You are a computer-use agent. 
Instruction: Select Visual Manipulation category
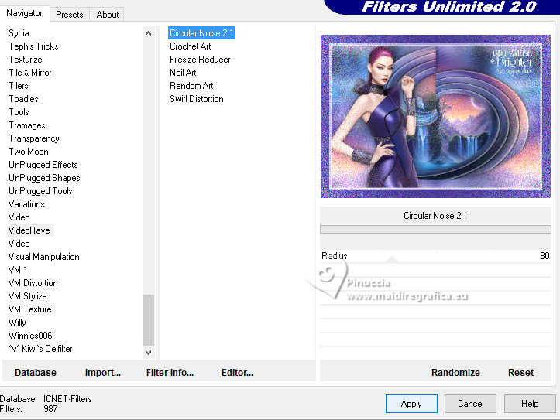tap(43, 257)
